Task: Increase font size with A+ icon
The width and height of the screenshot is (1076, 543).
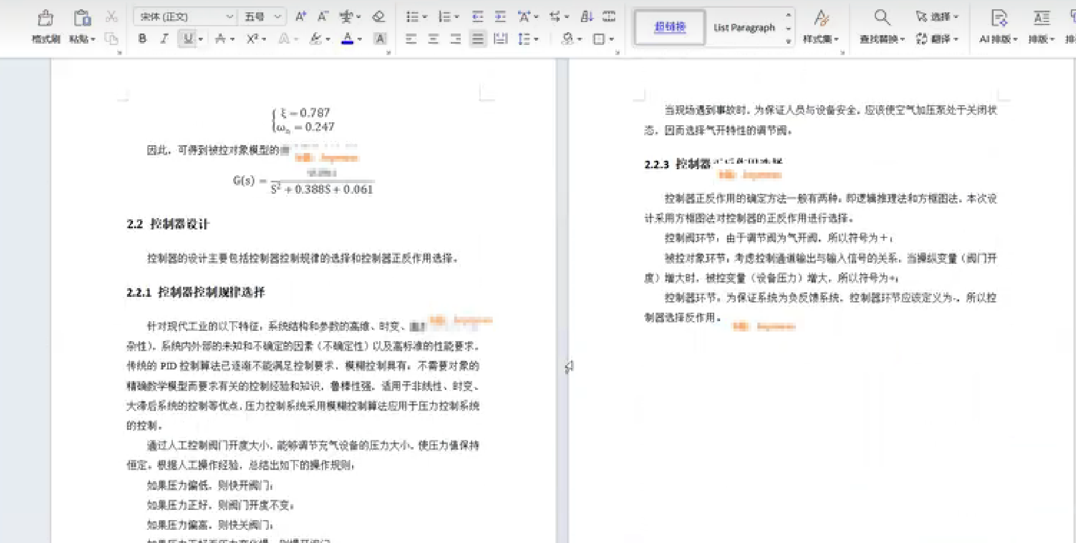Action: click(301, 17)
